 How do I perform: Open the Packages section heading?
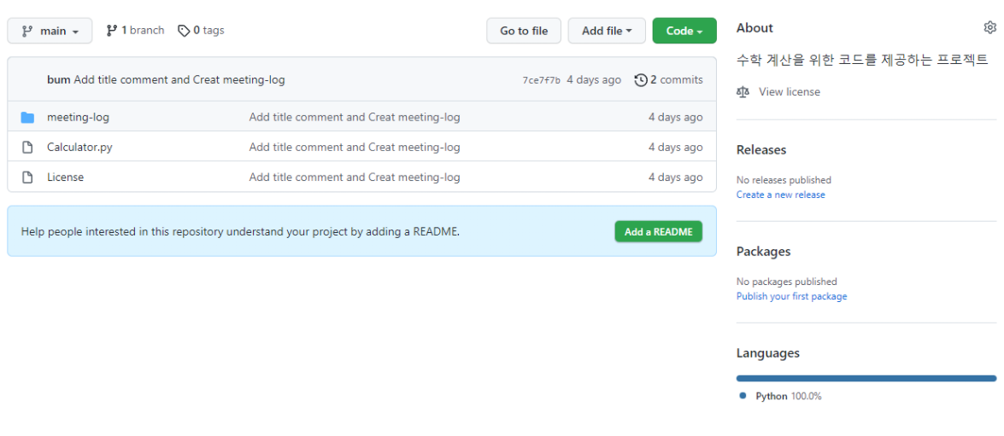[x=763, y=251]
